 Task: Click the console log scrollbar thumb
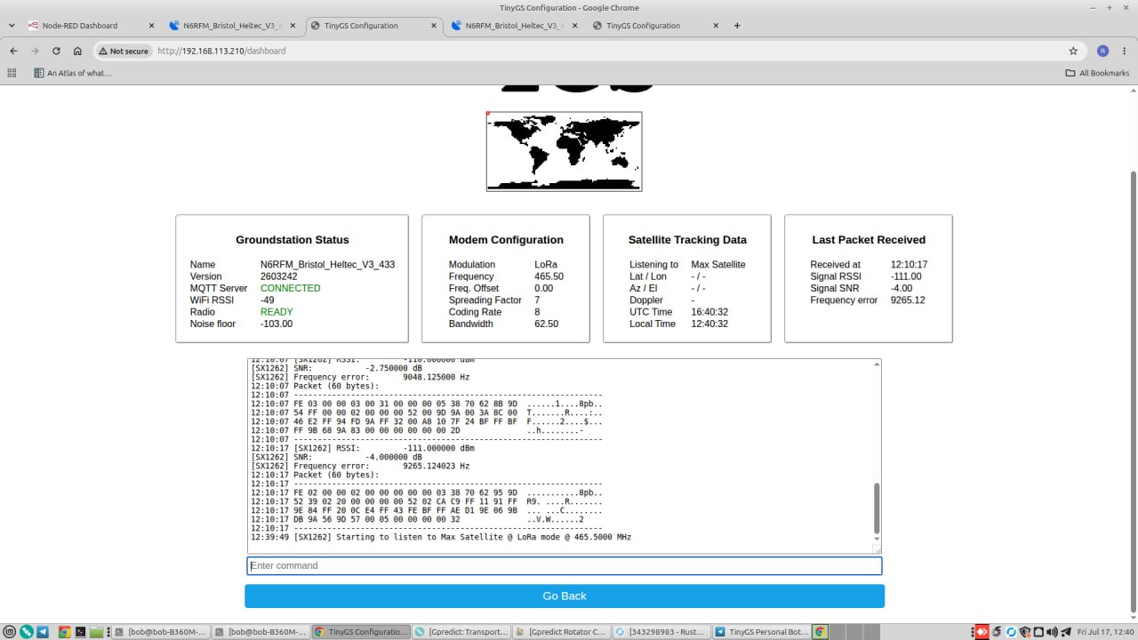(877, 508)
